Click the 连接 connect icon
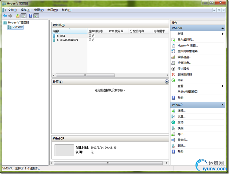The width and height of the screenshot is (229, 174). [173, 111]
